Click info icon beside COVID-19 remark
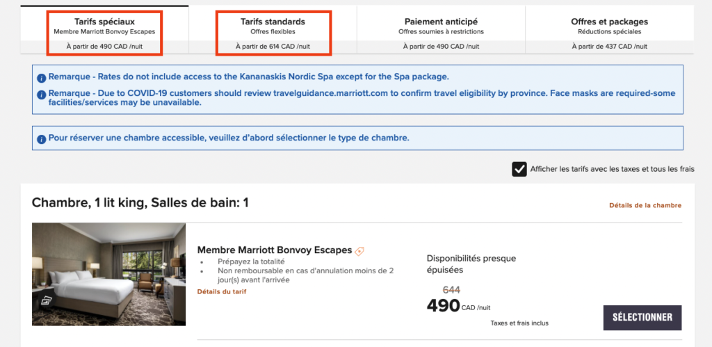712x347 pixels. point(42,94)
